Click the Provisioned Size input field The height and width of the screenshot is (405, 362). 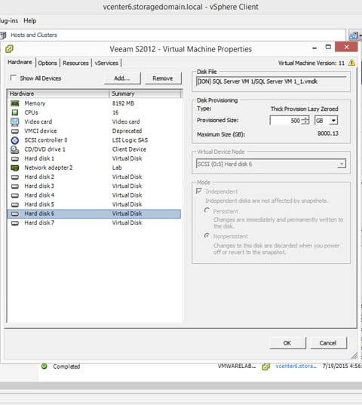click(286, 121)
